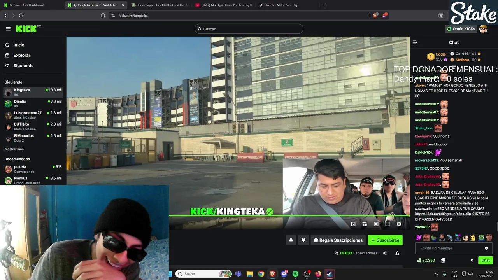Go to Inicio in the sidebar

pyautogui.click(x=19, y=45)
